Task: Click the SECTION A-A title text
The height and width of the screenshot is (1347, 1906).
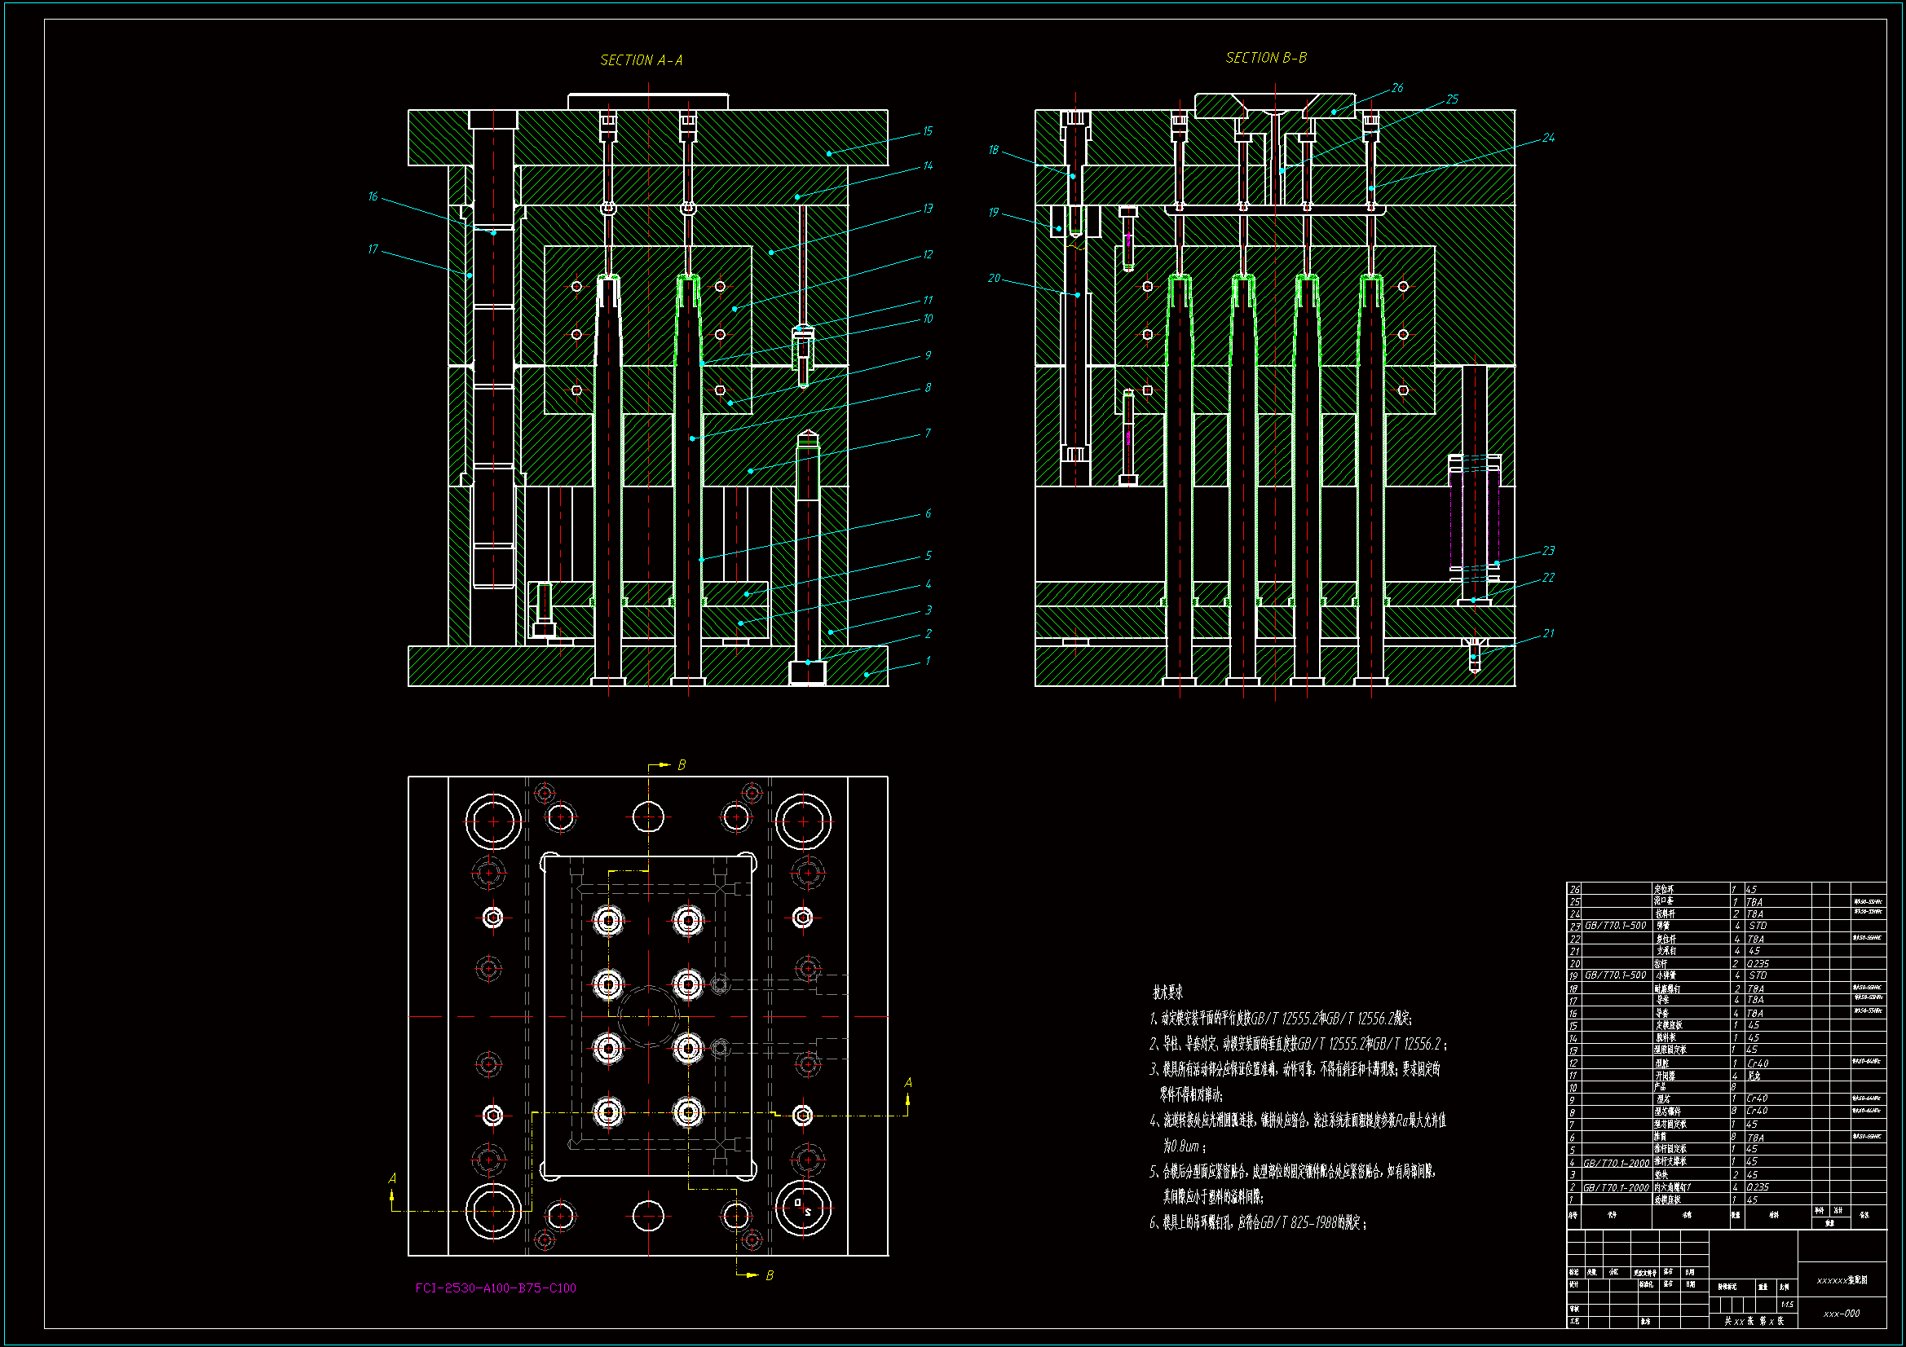Action: [641, 60]
